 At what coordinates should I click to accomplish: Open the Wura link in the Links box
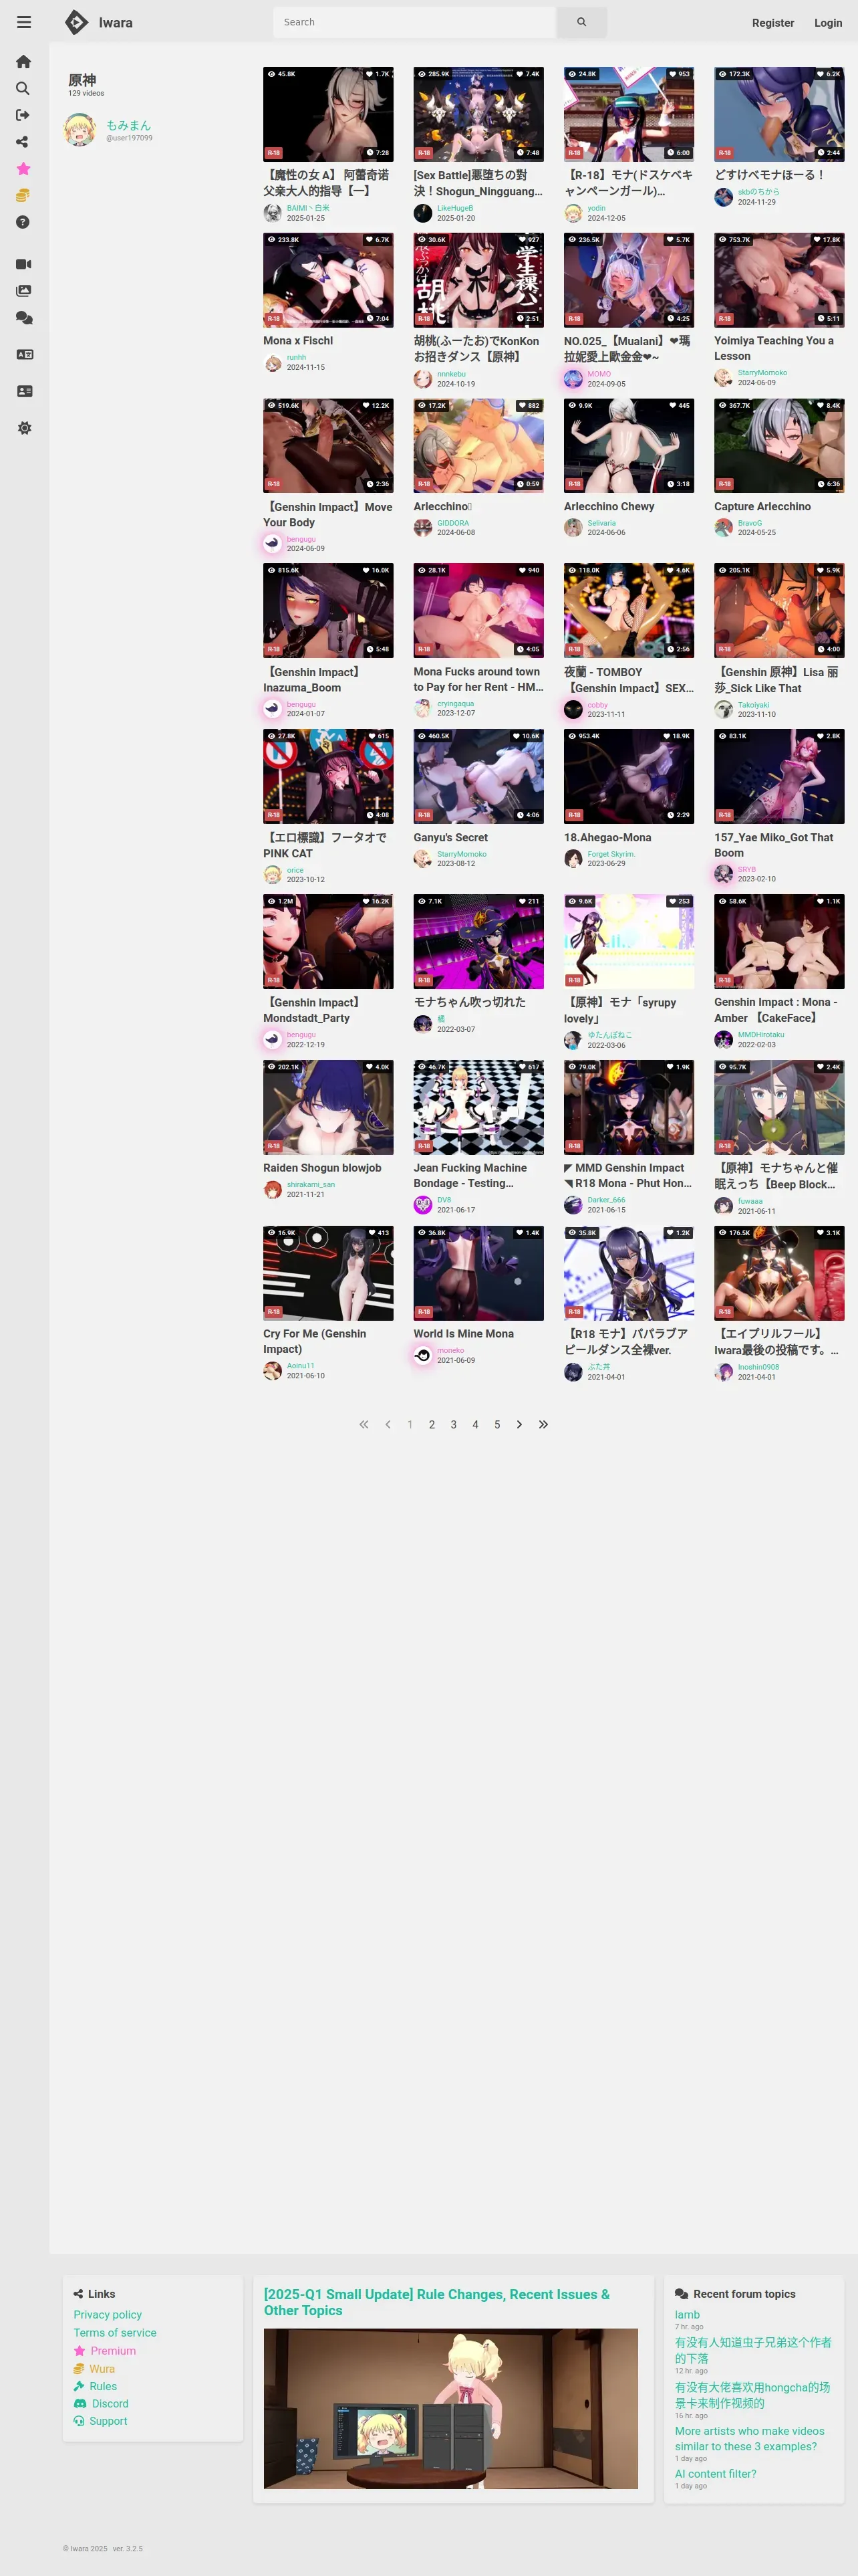pos(102,2368)
